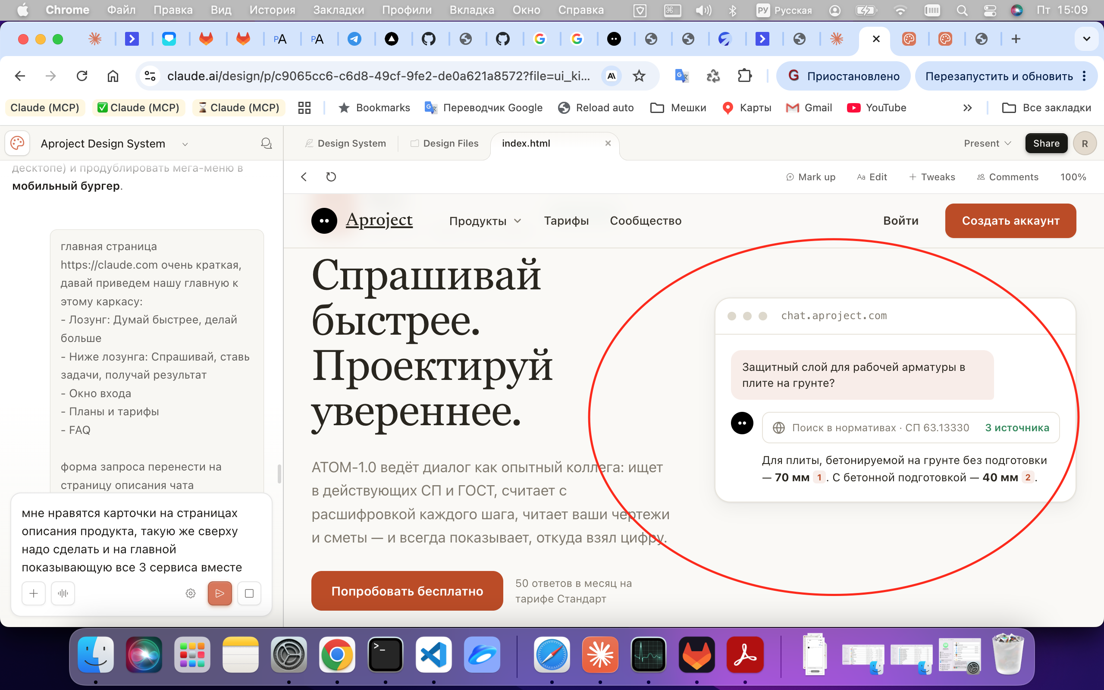Expand the Продукты menu on the page
This screenshot has height=690, width=1104.
(486, 221)
